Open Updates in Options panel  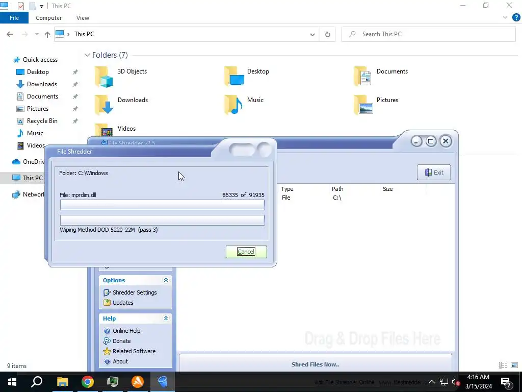[123, 303]
